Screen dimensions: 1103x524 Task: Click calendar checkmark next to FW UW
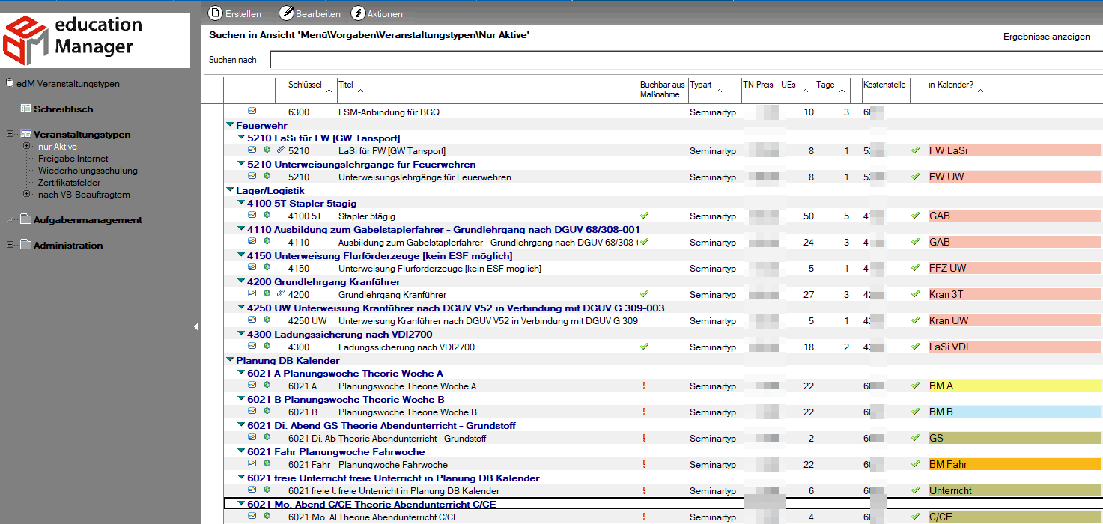[915, 177]
